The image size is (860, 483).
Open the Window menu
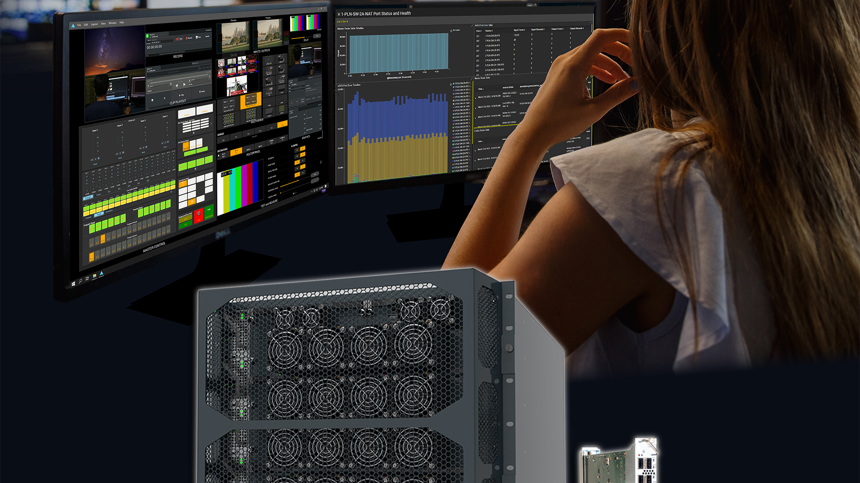coord(112,23)
